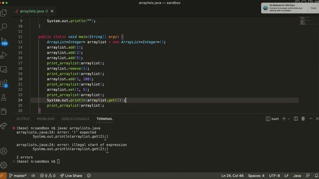The width and height of the screenshot is (319, 179).
Task: Open the new terminal launch profile dropdown
Action: (289, 119)
